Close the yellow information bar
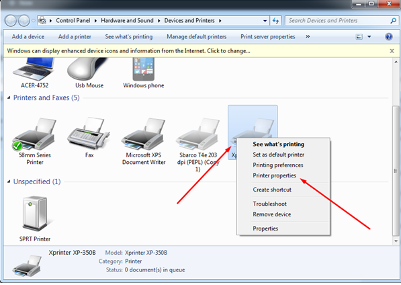The image size is (401, 285). (x=392, y=51)
